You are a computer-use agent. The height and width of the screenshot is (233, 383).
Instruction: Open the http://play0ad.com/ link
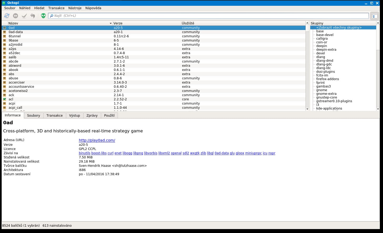click(x=97, y=140)
